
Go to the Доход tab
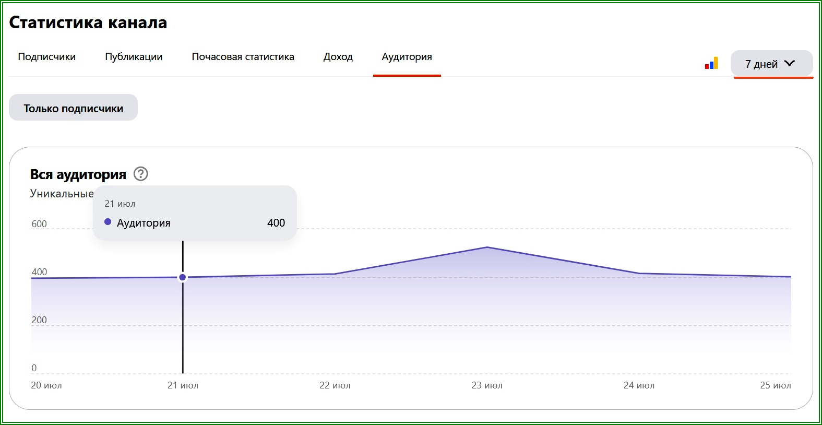coord(338,56)
